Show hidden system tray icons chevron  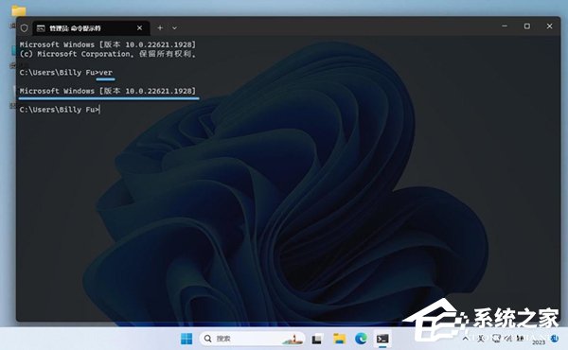[x=466, y=339]
